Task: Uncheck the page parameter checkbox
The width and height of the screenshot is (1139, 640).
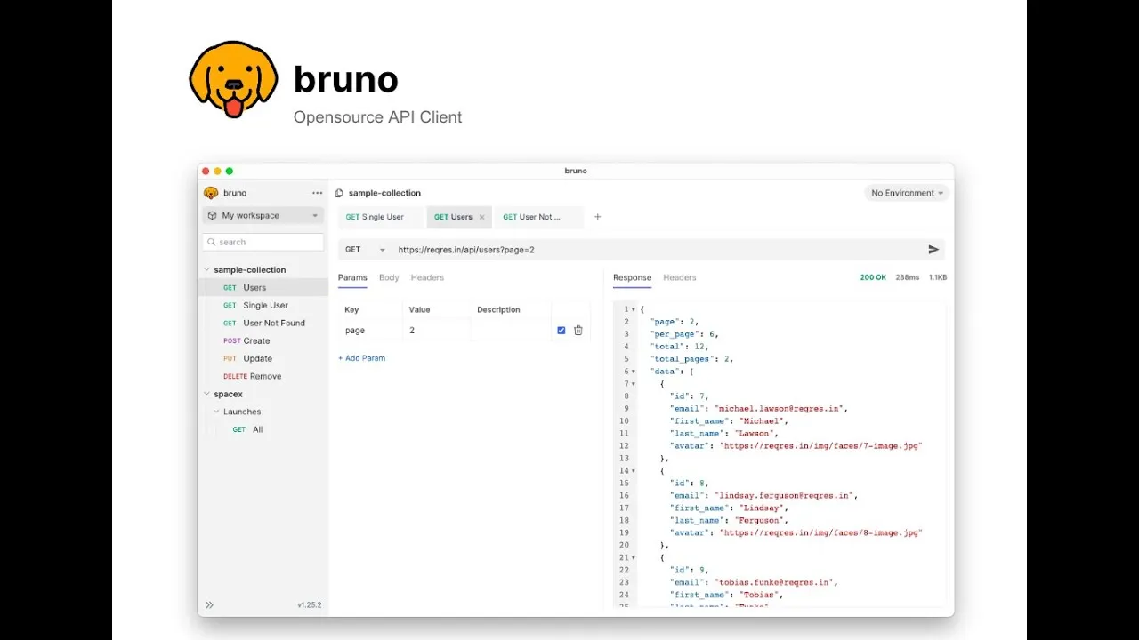Action: (561, 330)
